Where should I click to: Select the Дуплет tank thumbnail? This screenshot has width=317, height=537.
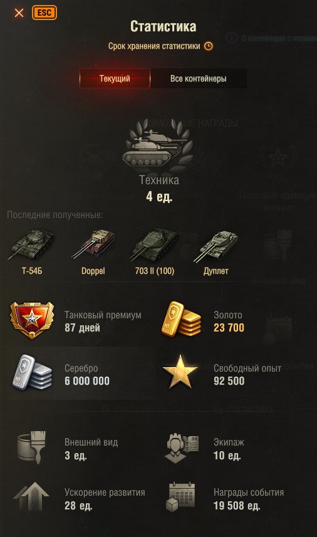click(x=216, y=244)
